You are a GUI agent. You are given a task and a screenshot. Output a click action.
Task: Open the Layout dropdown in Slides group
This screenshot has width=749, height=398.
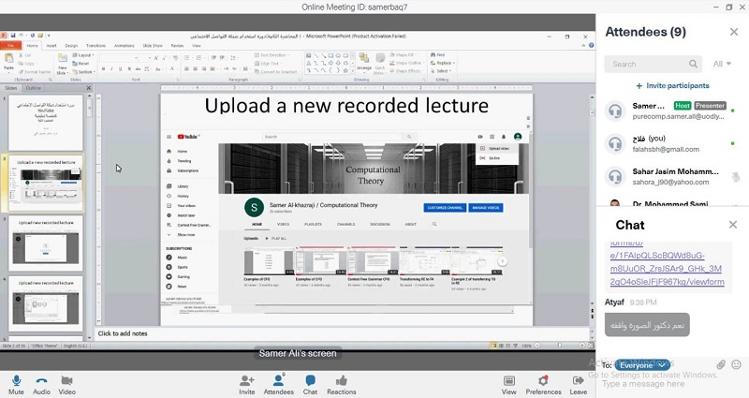click(x=83, y=55)
